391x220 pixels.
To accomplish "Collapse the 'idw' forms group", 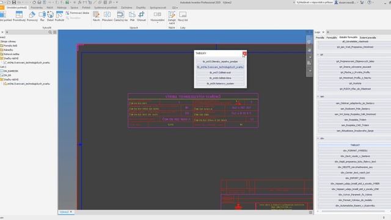I will (318, 139).
